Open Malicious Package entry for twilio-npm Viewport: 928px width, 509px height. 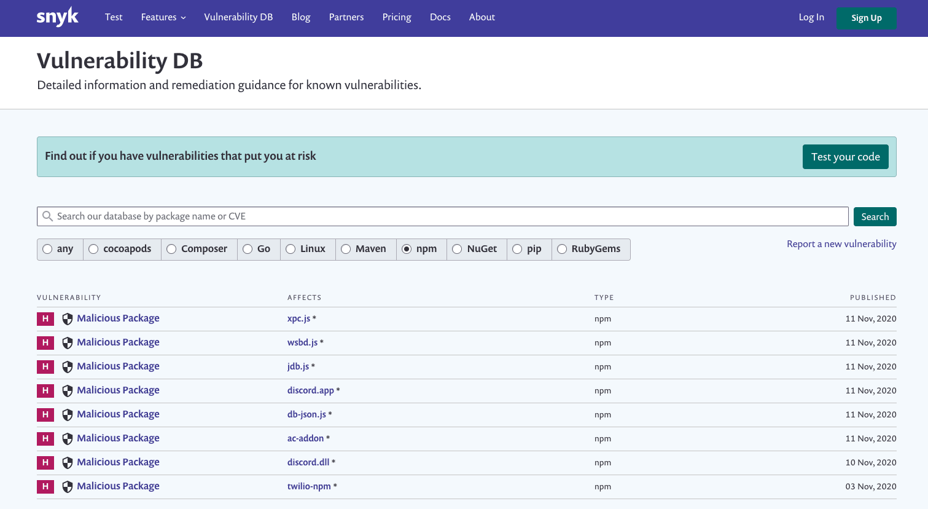(x=118, y=486)
